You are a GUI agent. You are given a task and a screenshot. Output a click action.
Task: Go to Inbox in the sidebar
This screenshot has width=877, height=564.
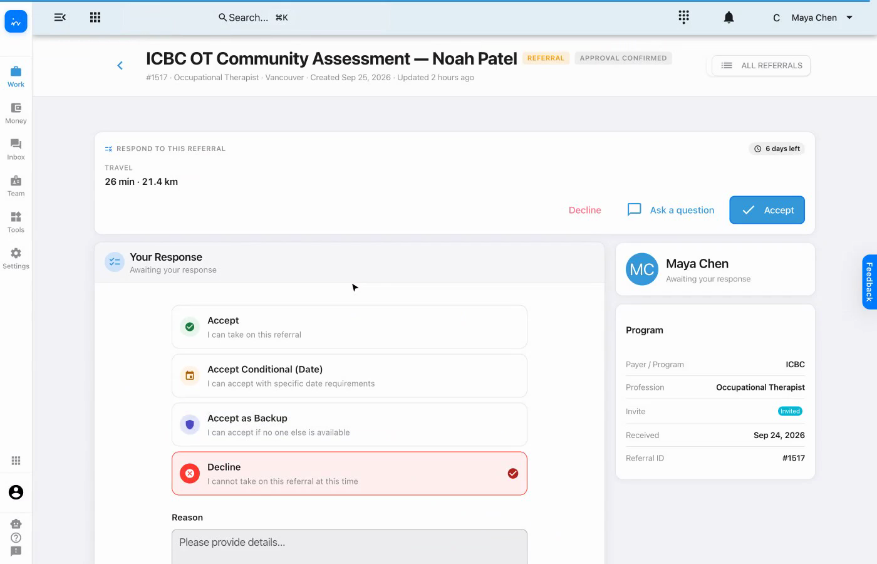pyautogui.click(x=16, y=149)
